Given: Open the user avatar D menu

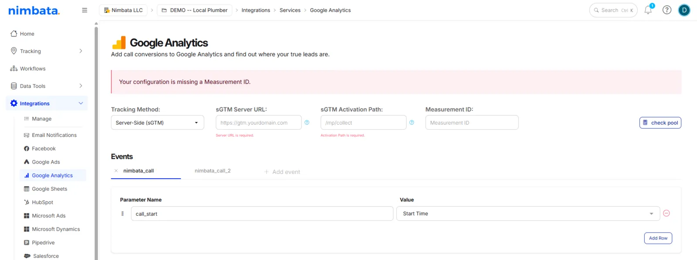Looking at the screenshot, I should pyautogui.click(x=684, y=10).
